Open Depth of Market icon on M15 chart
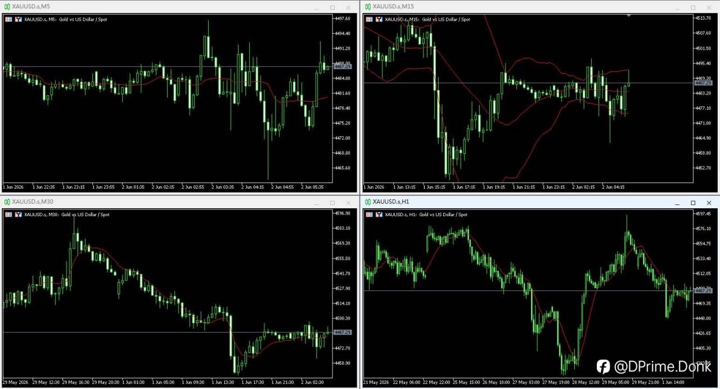The height and width of the screenshot is (389, 720). tap(379, 19)
